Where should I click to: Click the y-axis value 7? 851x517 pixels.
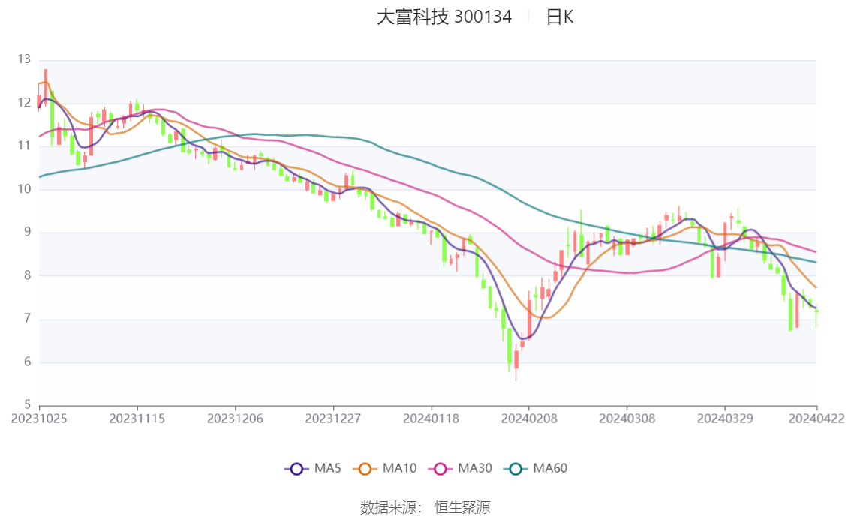pos(27,318)
